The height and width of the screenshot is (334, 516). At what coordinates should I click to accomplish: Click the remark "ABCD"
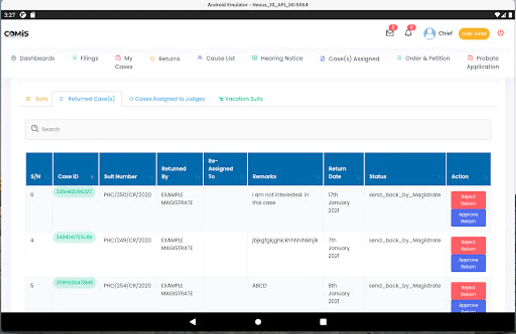coord(259,286)
